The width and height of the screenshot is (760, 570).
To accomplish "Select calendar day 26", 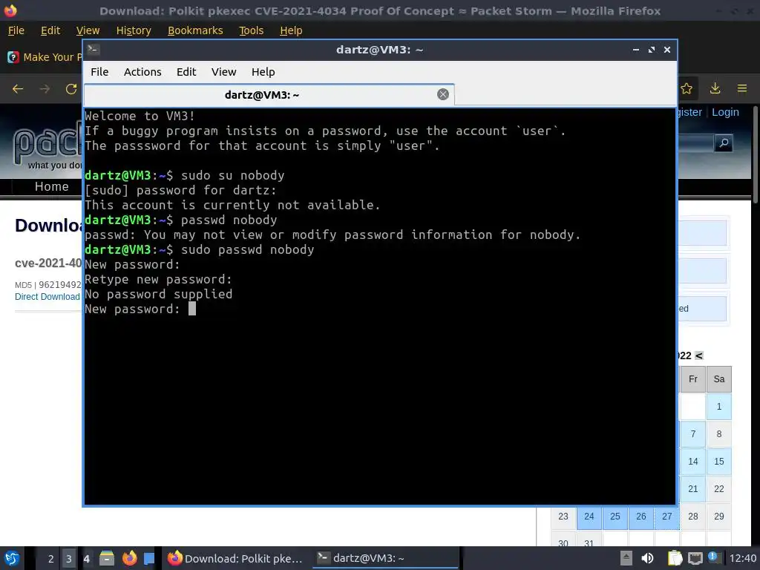I will (x=641, y=517).
